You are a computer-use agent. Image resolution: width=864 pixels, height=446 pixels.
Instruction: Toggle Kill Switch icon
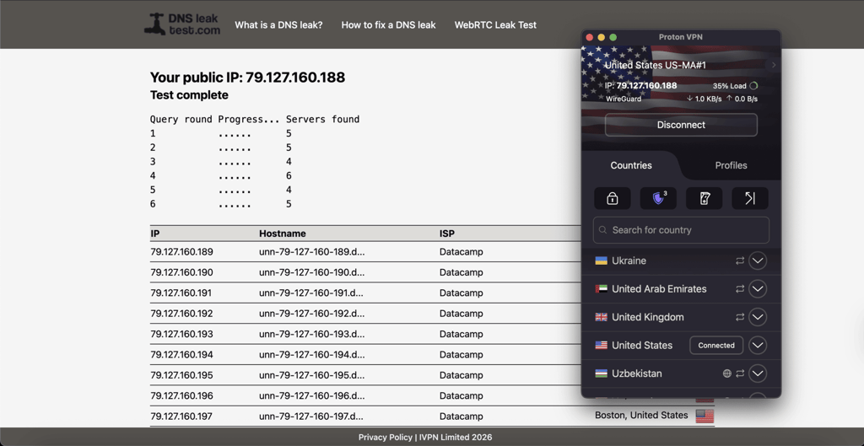point(705,198)
